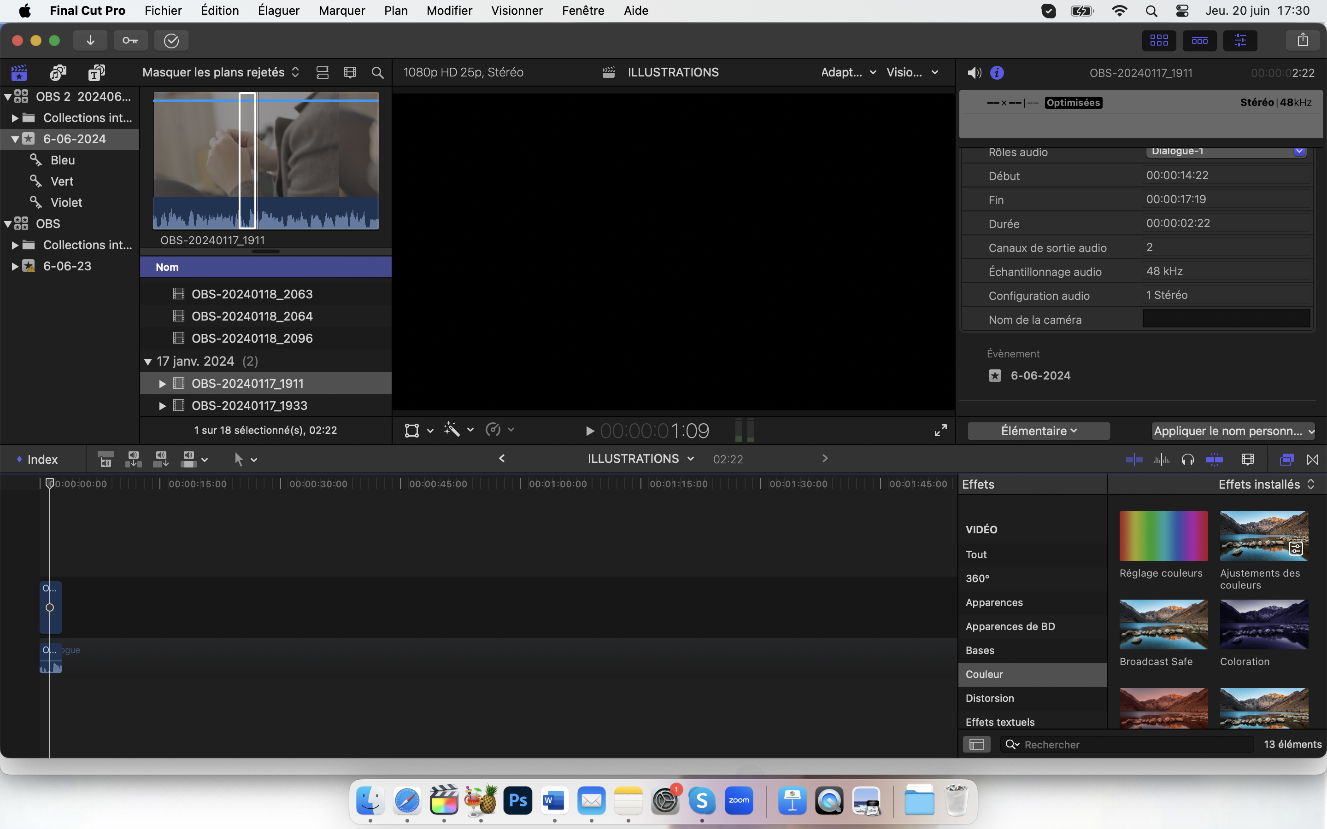Click the Nom de la caméra field
The image size is (1327, 829).
click(1226, 319)
